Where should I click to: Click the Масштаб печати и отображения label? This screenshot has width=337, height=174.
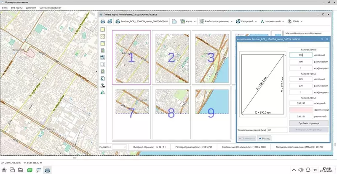[303, 33]
